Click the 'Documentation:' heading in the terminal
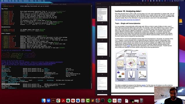This screenshot has width=185, height=104. click(6, 27)
